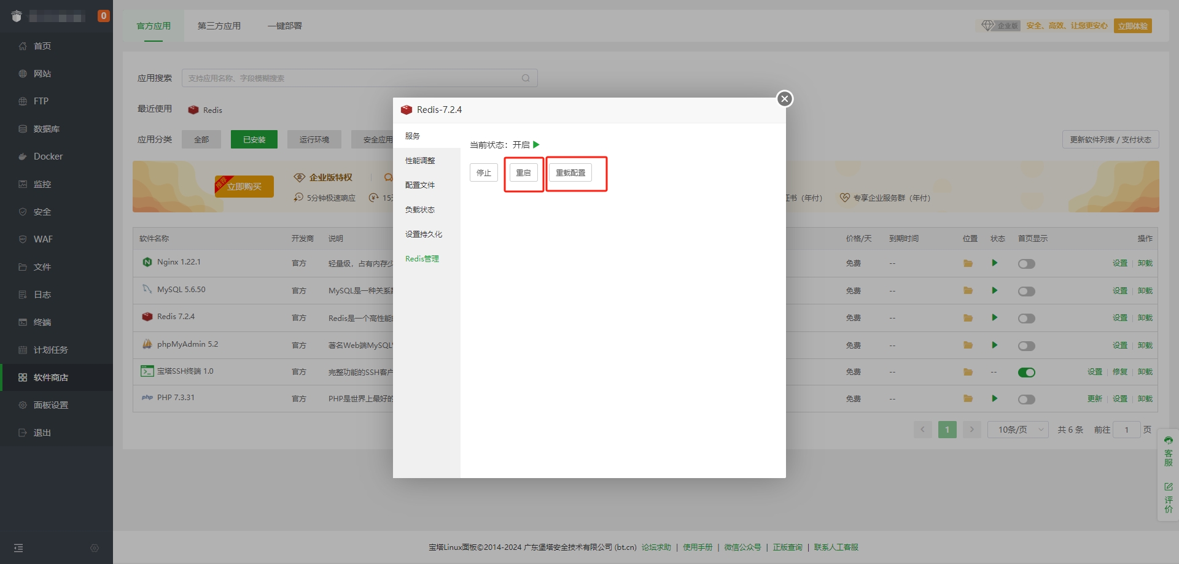This screenshot has height=564, width=1179.
Task: Switch to 第三方应用 tab
Action: 219,26
